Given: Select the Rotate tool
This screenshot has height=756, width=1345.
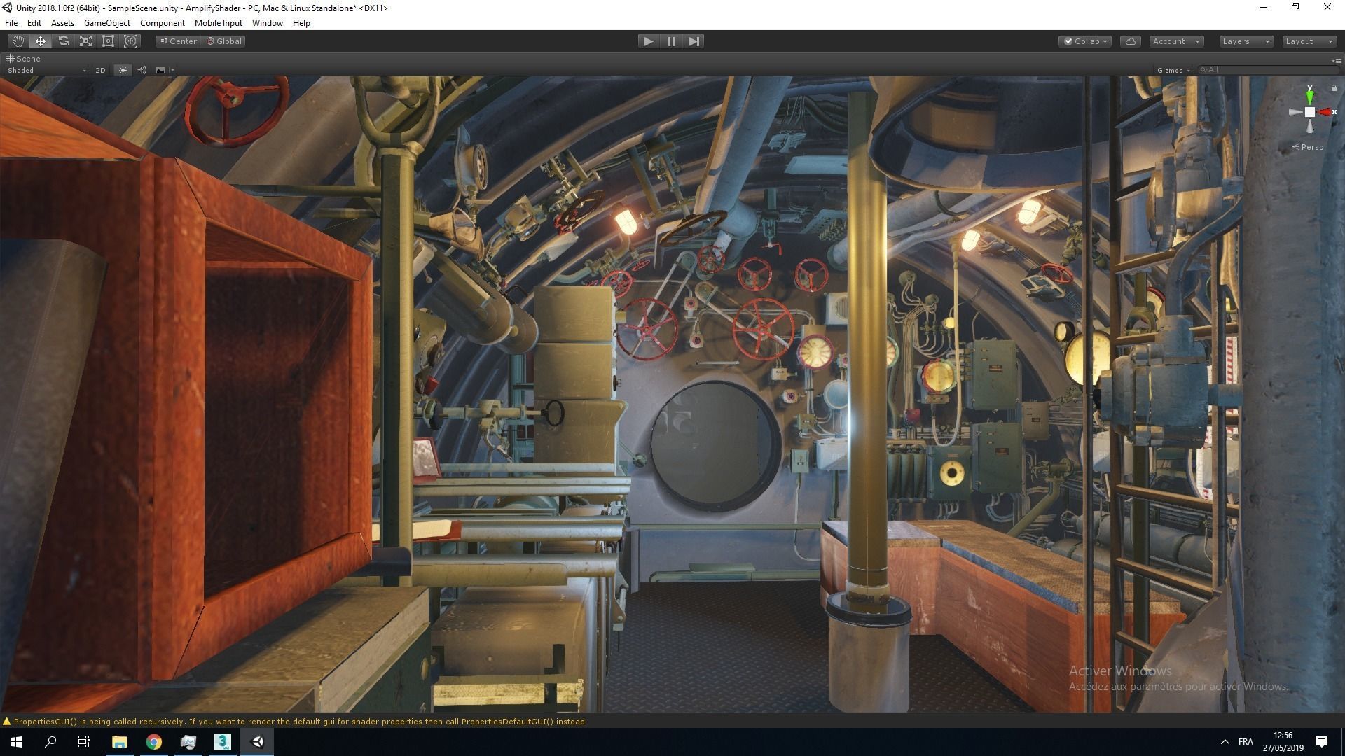Looking at the screenshot, I should point(63,41).
